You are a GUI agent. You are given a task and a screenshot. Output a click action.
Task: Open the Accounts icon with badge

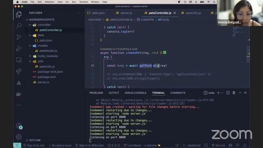[x=19, y=126]
